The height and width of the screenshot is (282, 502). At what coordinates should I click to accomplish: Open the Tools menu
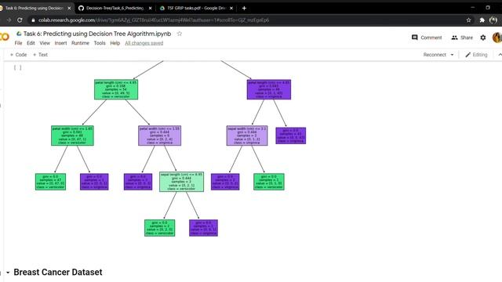[x=100, y=43]
